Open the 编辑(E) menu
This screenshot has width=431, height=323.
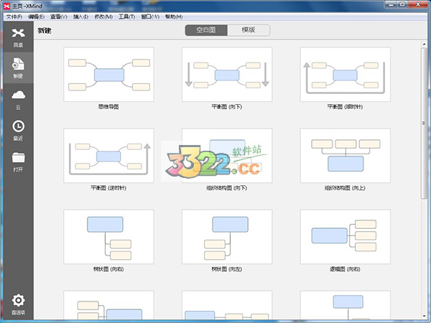[36, 16]
